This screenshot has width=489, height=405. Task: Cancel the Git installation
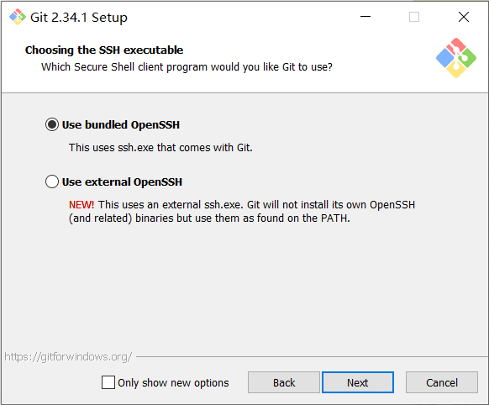pyautogui.click(x=442, y=382)
